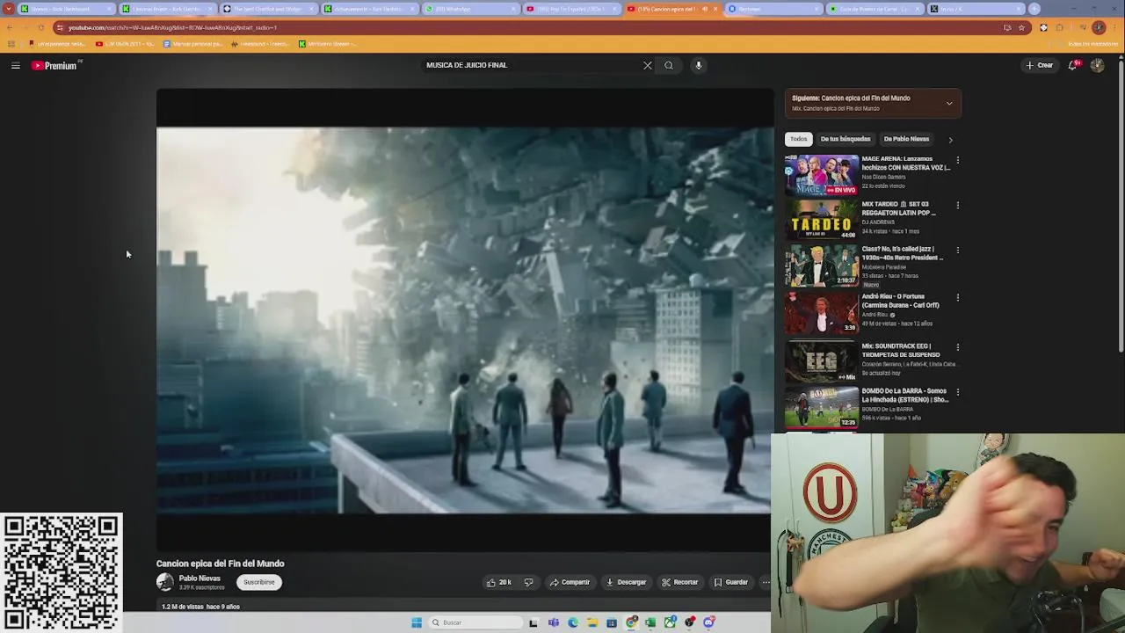The height and width of the screenshot is (633, 1125).
Task: Dislike the video with thumbs down
Action: 528,582
